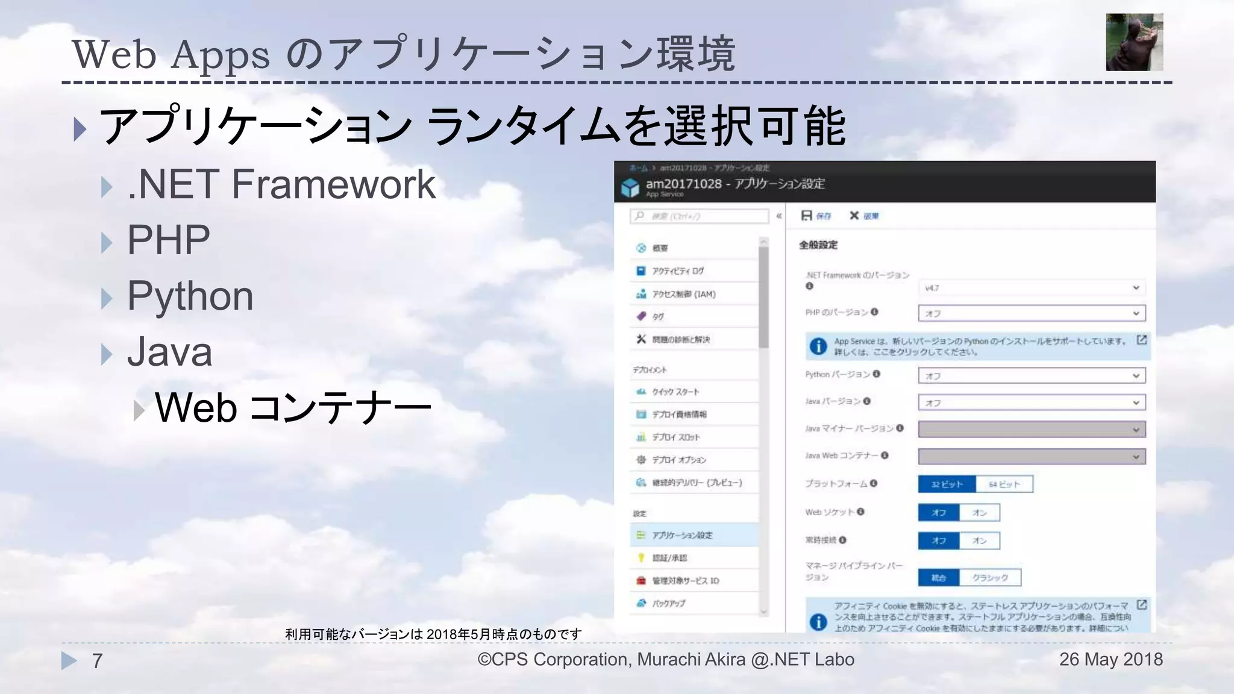1234x694 pixels.
Task: Click the 保存 save button label
Action: coord(823,216)
